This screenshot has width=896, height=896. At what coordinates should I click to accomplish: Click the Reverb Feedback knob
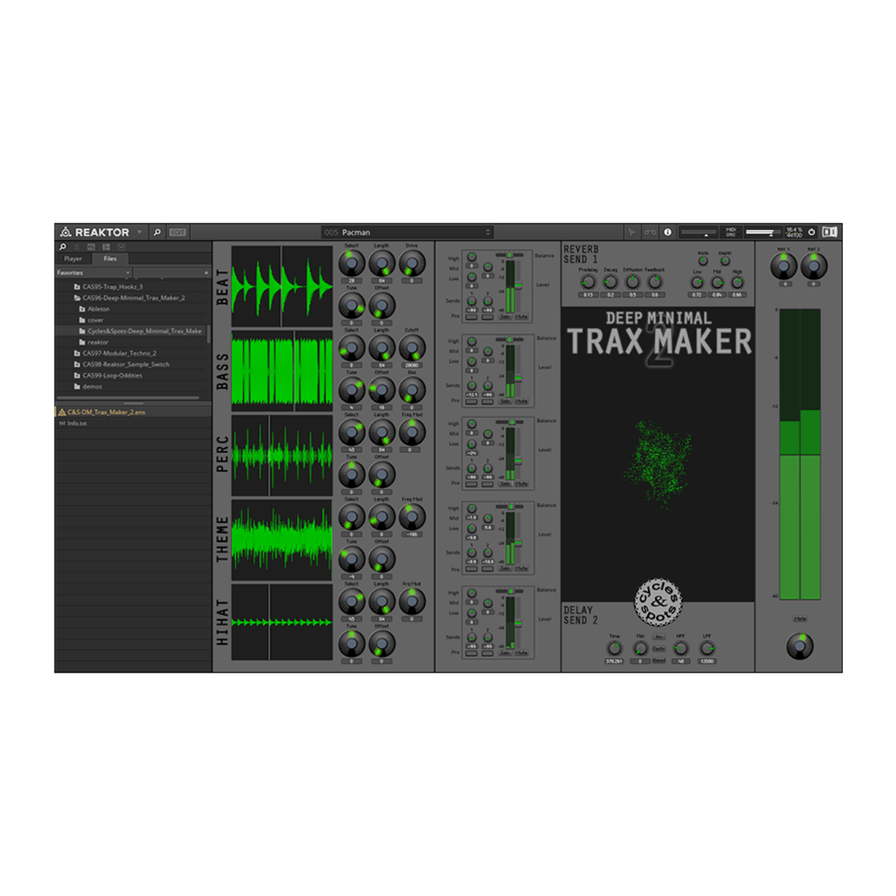(655, 282)
